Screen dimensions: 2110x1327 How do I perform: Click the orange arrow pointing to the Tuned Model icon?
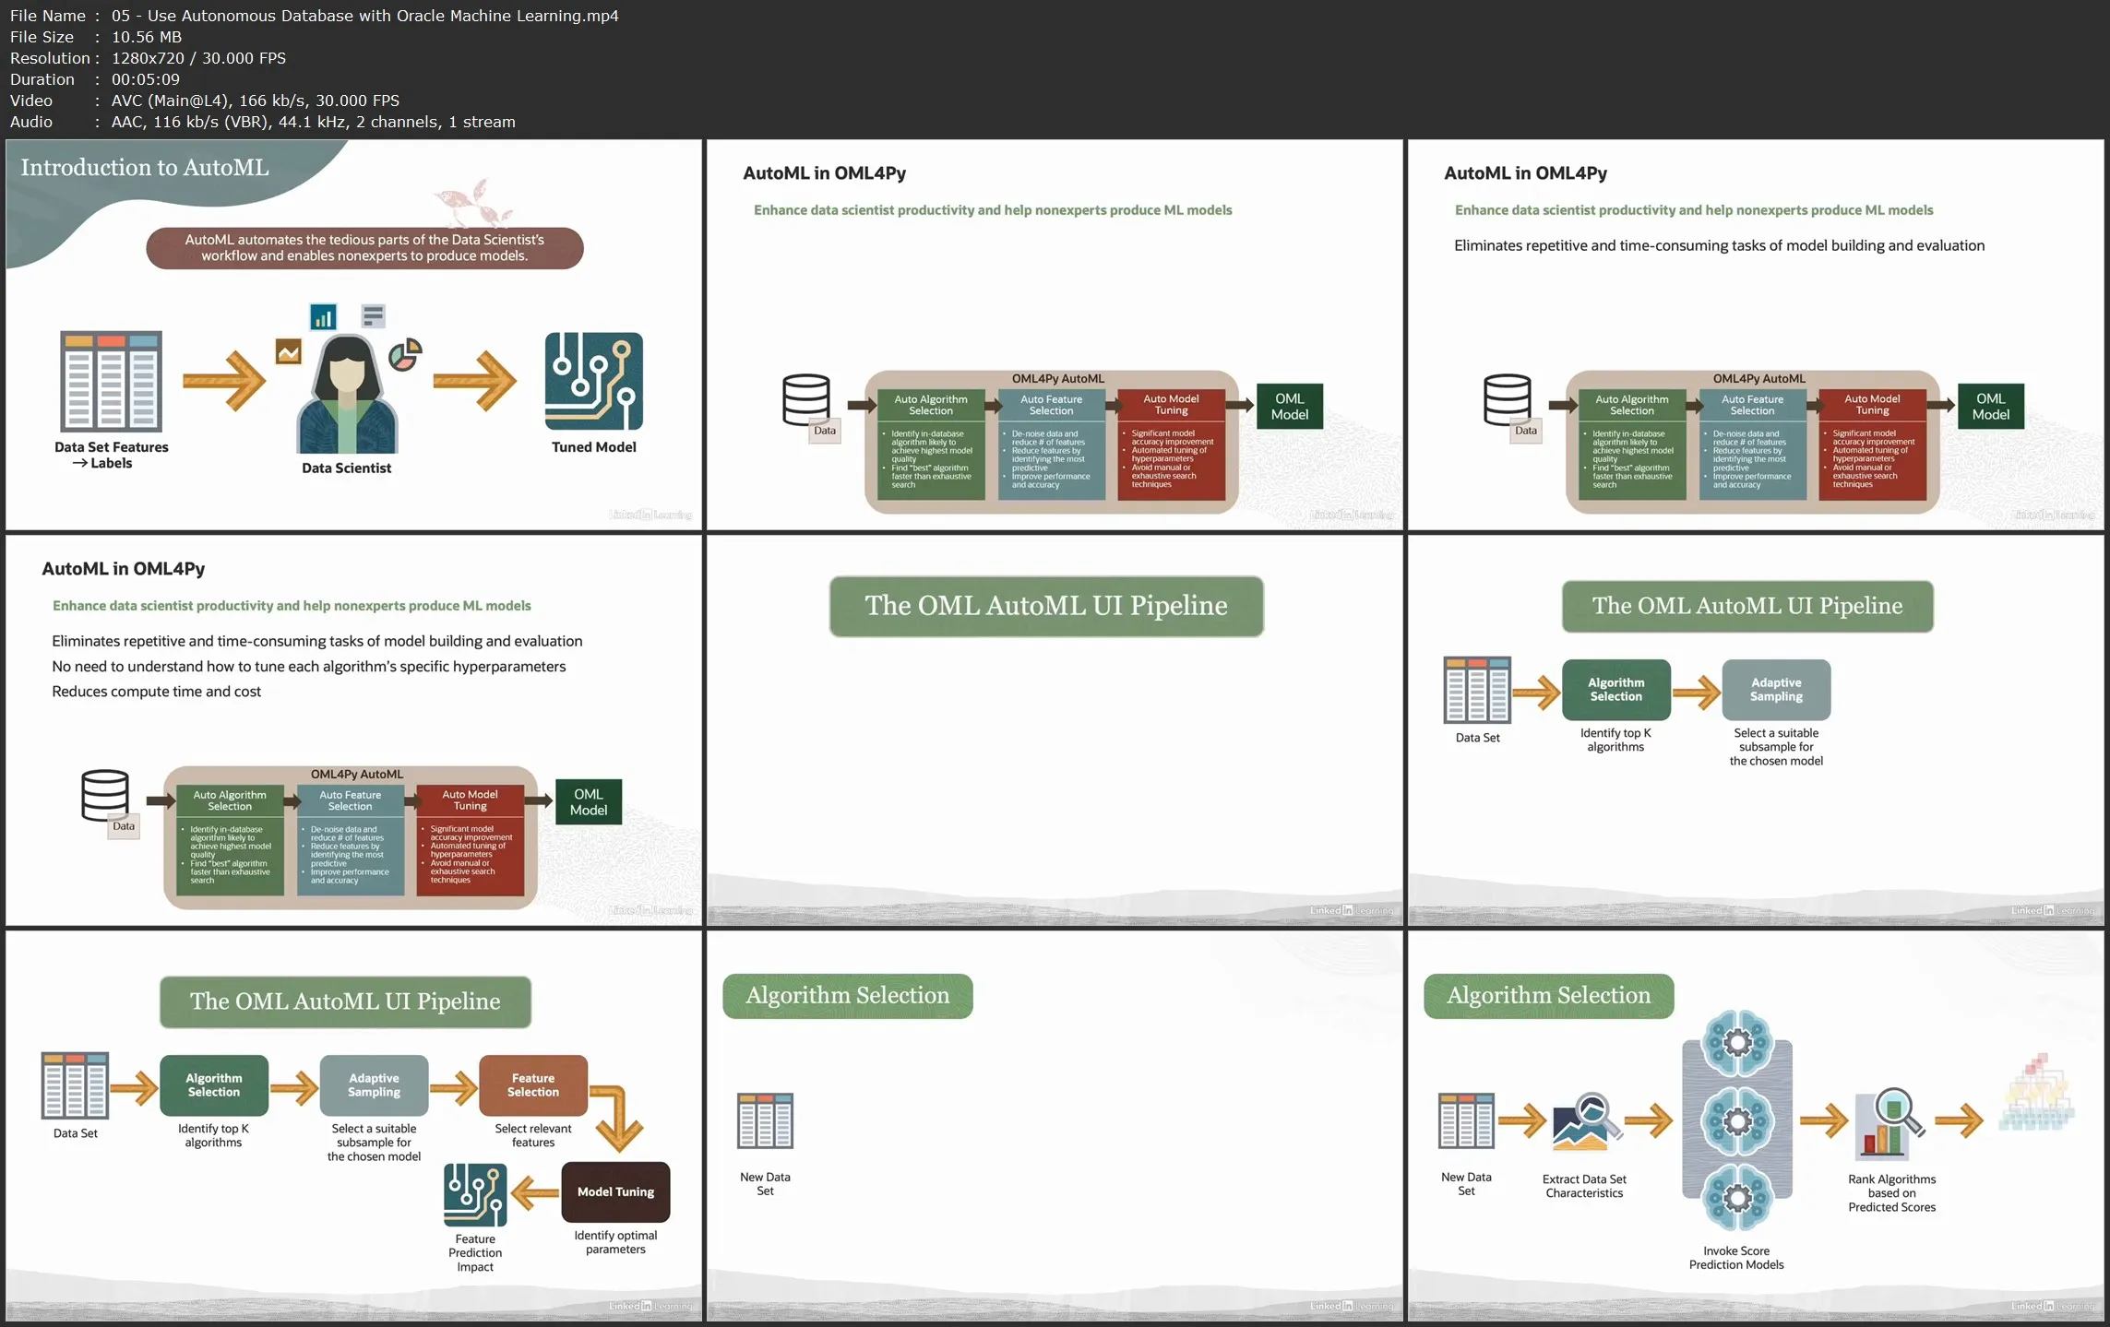pyautogui.click(x=475, y=380)
